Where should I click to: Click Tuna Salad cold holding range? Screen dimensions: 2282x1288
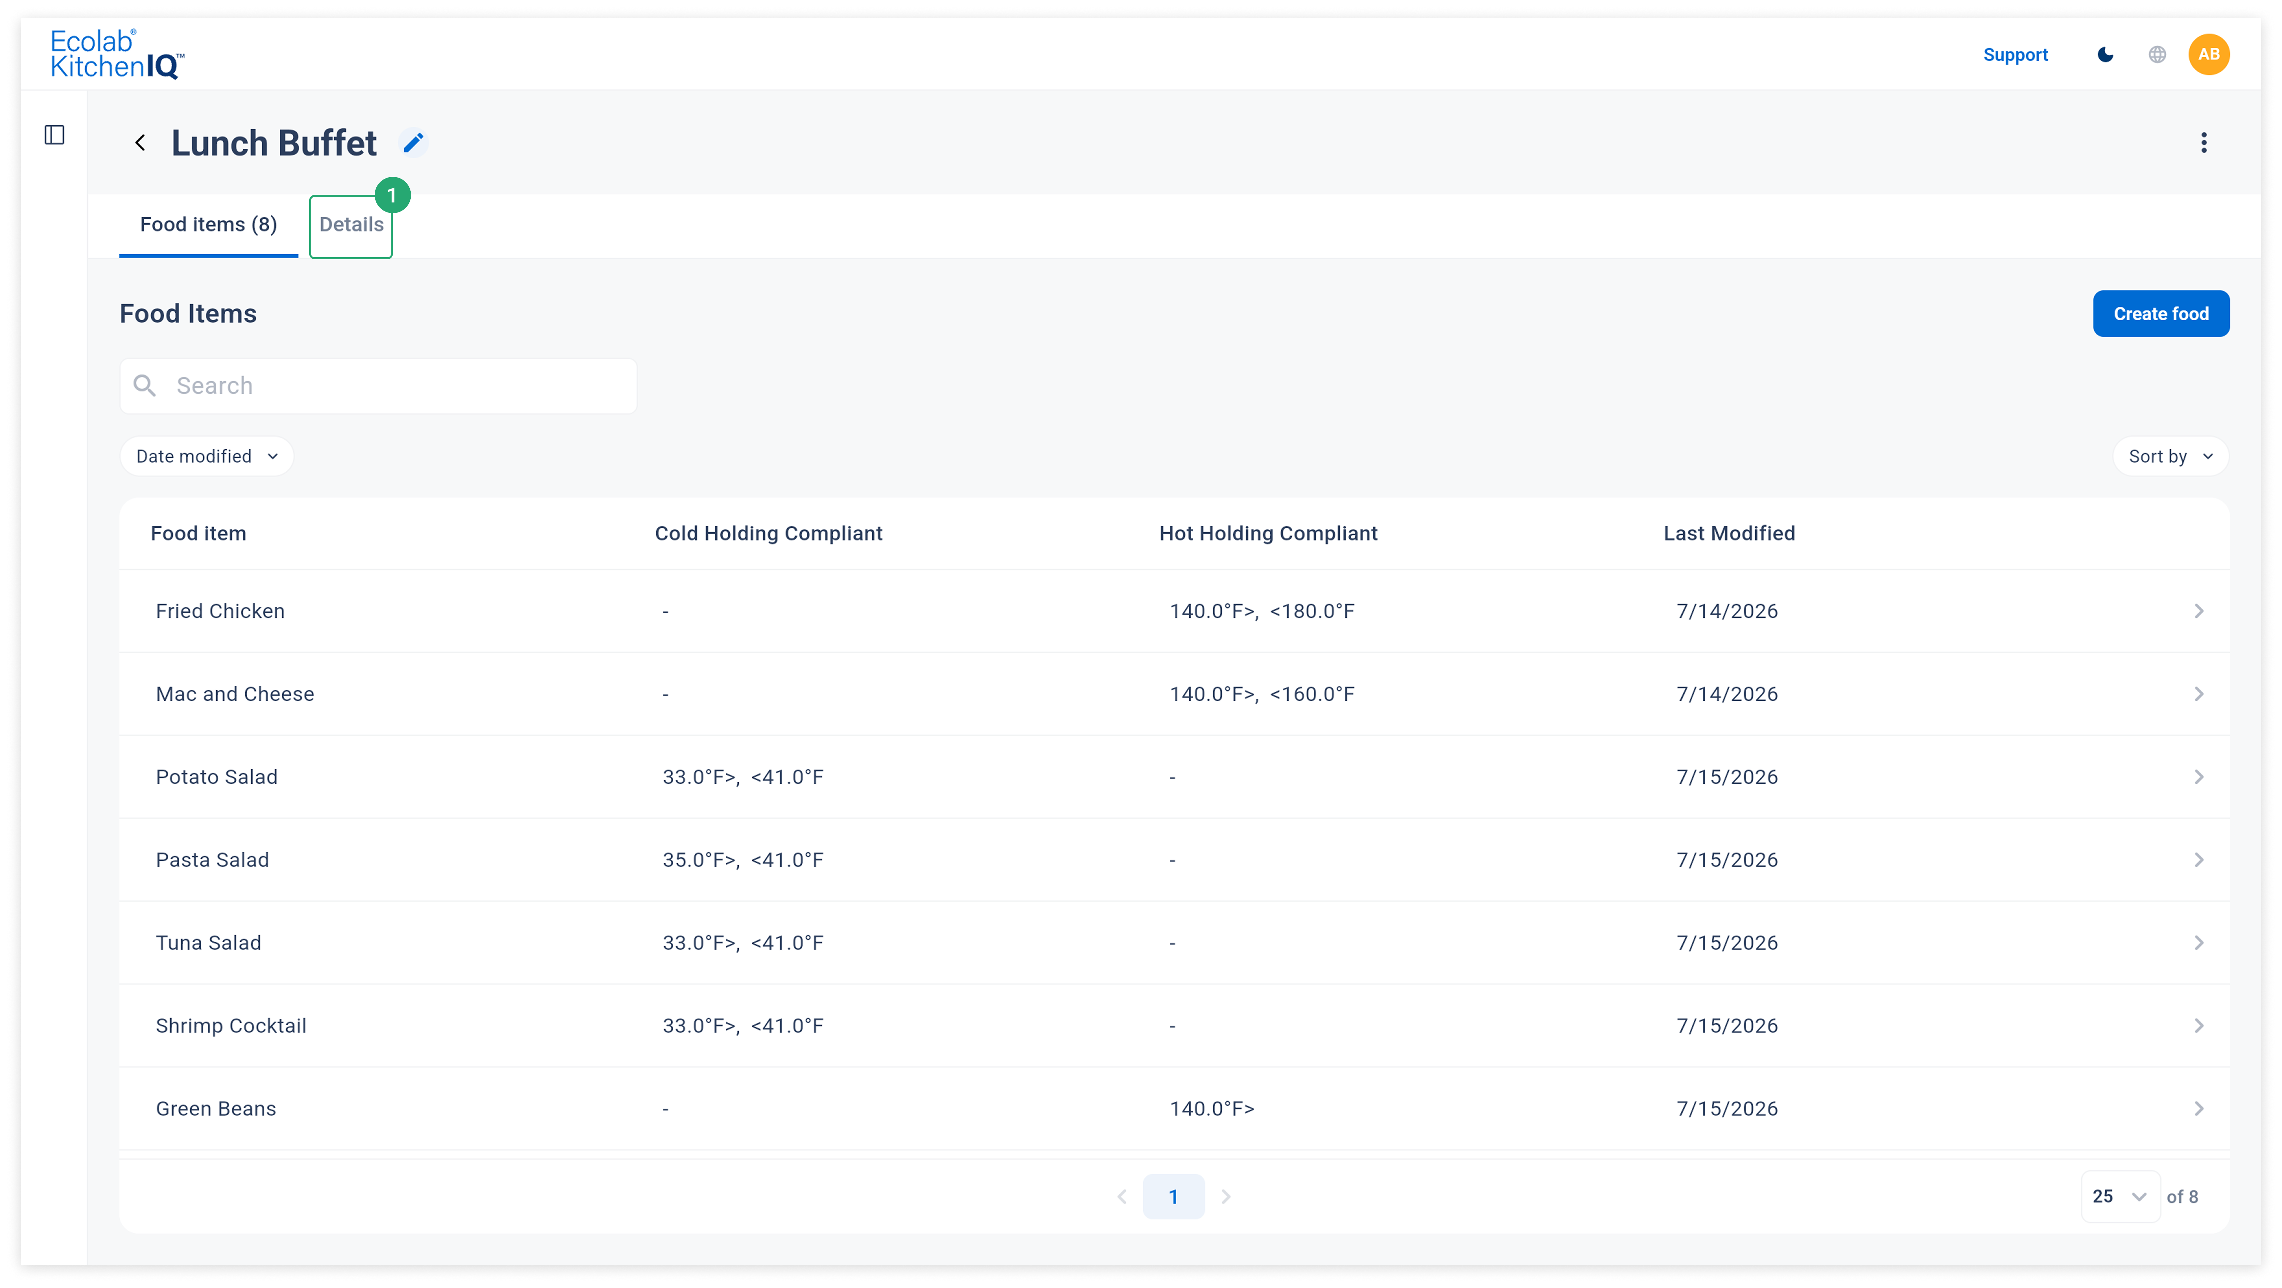pos(743,943)
